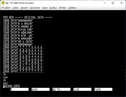Click the 'auto' function key label
The width and height of the screenshot is (126, 97).
point(40,89)
